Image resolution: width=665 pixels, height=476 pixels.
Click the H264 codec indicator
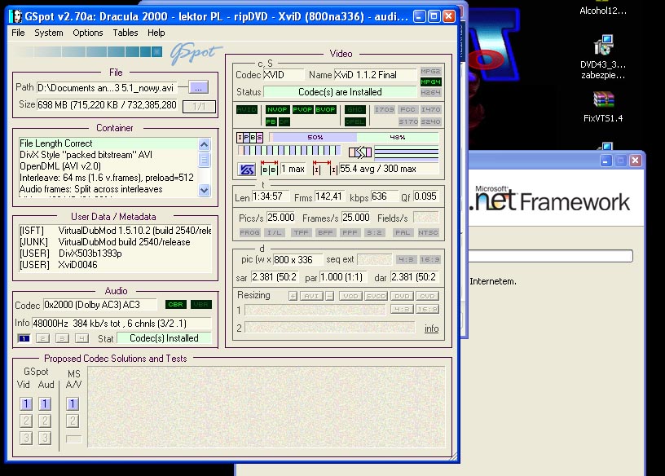click(430, 92)
